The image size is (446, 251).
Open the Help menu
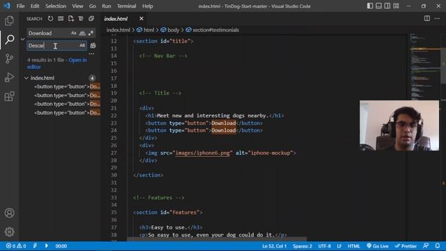point(147,6)
